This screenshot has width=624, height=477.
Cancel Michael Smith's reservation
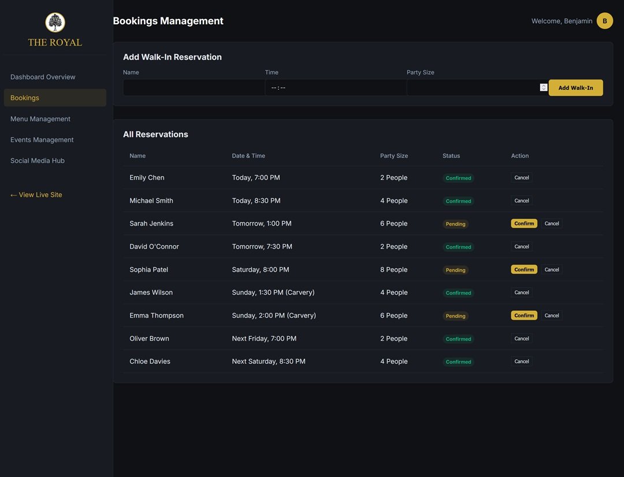pos(521,201)
